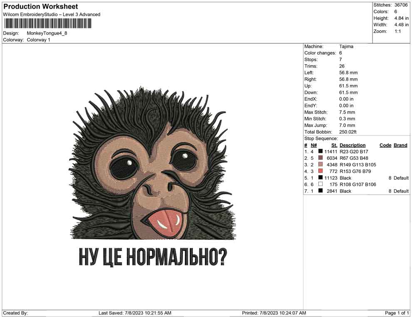Click the "Created By:" footer label
This screenshot has height=317, width=412.
(x=15, y=313)
